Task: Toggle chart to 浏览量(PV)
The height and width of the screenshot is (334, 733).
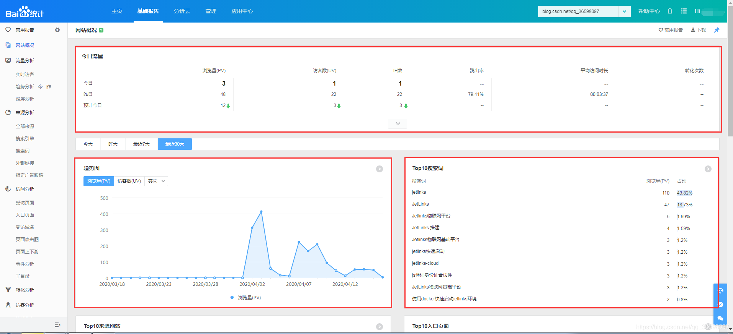Action: pyautogui.click(x=99, y=181)
